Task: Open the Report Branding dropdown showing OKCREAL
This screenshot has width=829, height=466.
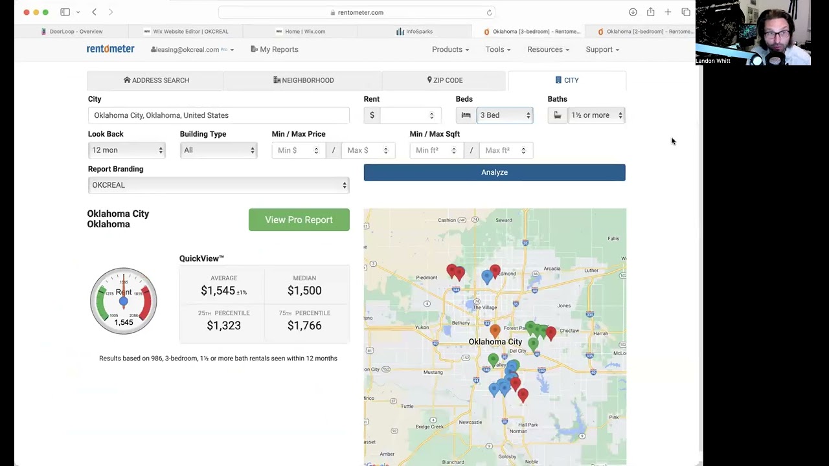Action: click(218, 185)
